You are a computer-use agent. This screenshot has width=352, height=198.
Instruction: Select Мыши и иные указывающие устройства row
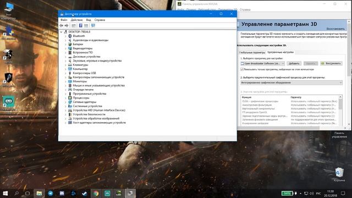[x=98, y=86]
